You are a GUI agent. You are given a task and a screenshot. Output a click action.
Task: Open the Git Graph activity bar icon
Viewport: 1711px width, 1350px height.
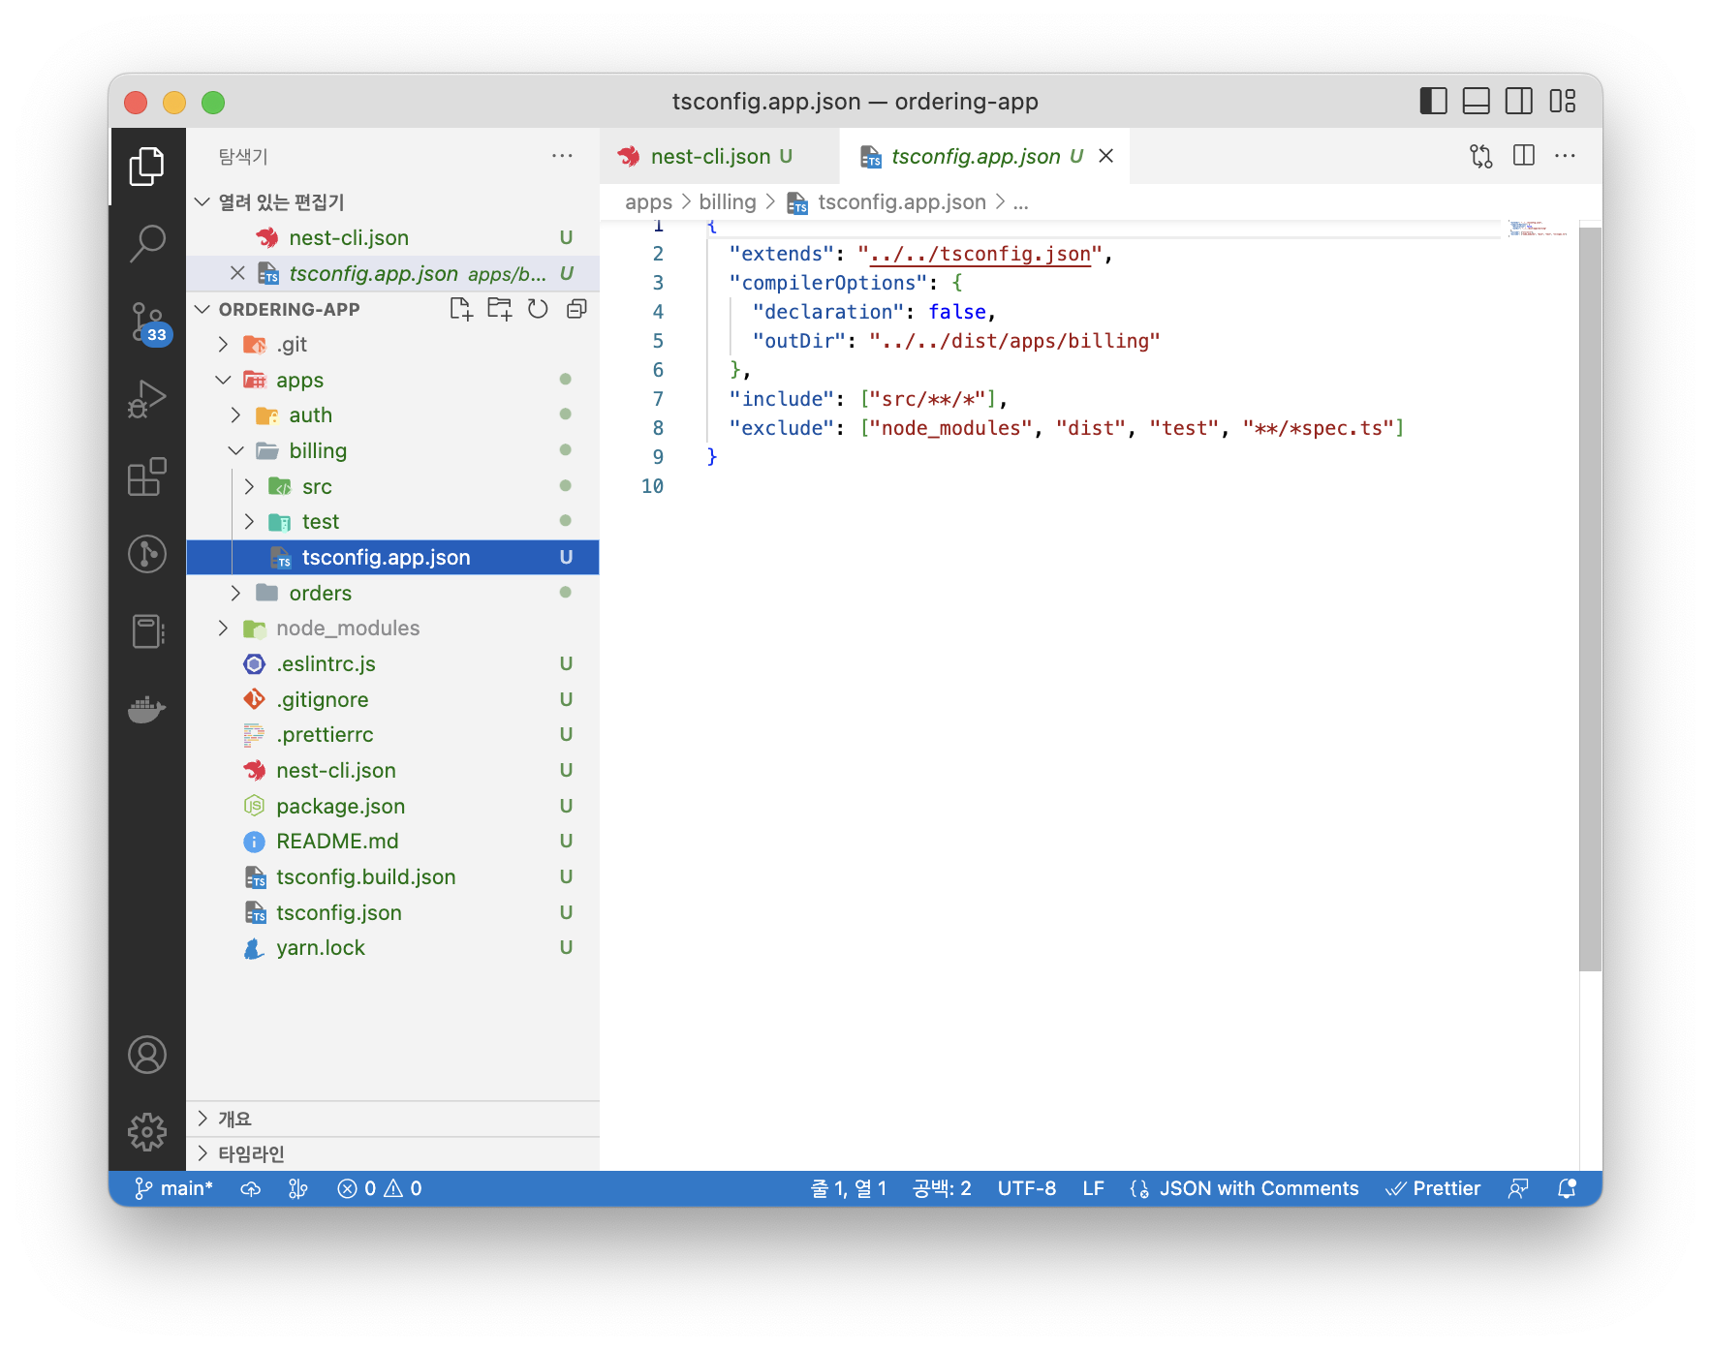pyautogui.click(x=147, y=553)
